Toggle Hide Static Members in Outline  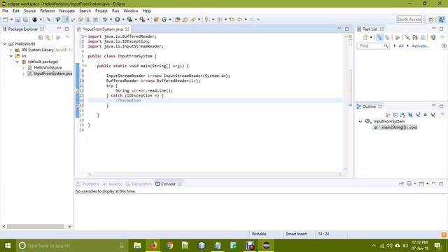[418, 115]
